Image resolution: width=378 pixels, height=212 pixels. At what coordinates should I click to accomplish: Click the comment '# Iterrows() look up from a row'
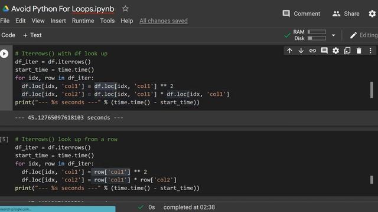pyautogui.click(x=66, y=139)
